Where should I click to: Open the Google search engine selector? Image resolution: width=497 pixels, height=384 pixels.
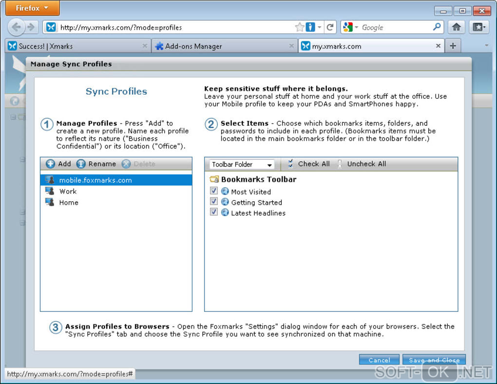350,27
